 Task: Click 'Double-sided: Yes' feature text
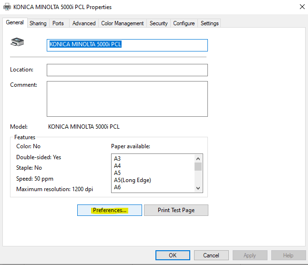pyautogui.click(x=39, y=157)
